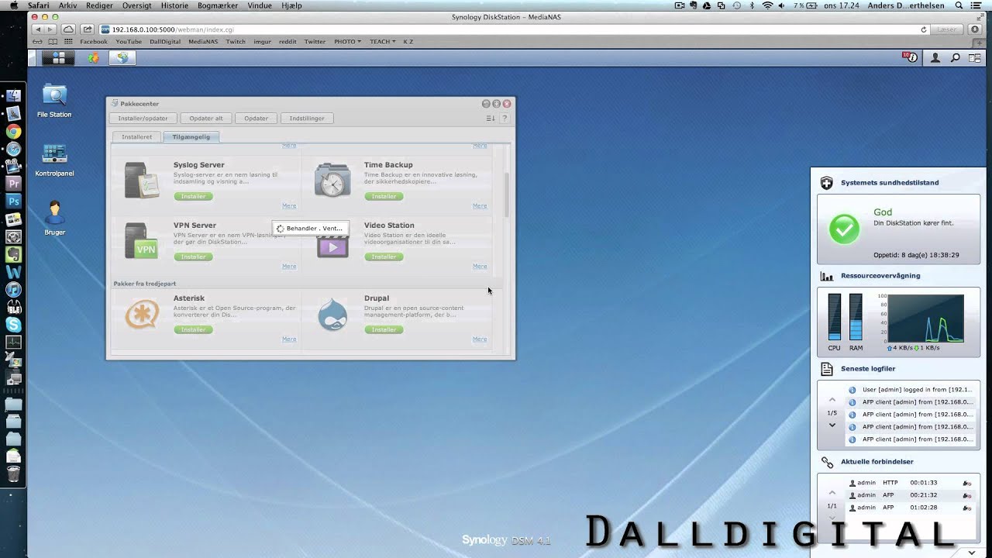Screen dimensions: 992x558
Task: Expand PHOTO bookmarks folder dropdown
Action: pos(347,42)
